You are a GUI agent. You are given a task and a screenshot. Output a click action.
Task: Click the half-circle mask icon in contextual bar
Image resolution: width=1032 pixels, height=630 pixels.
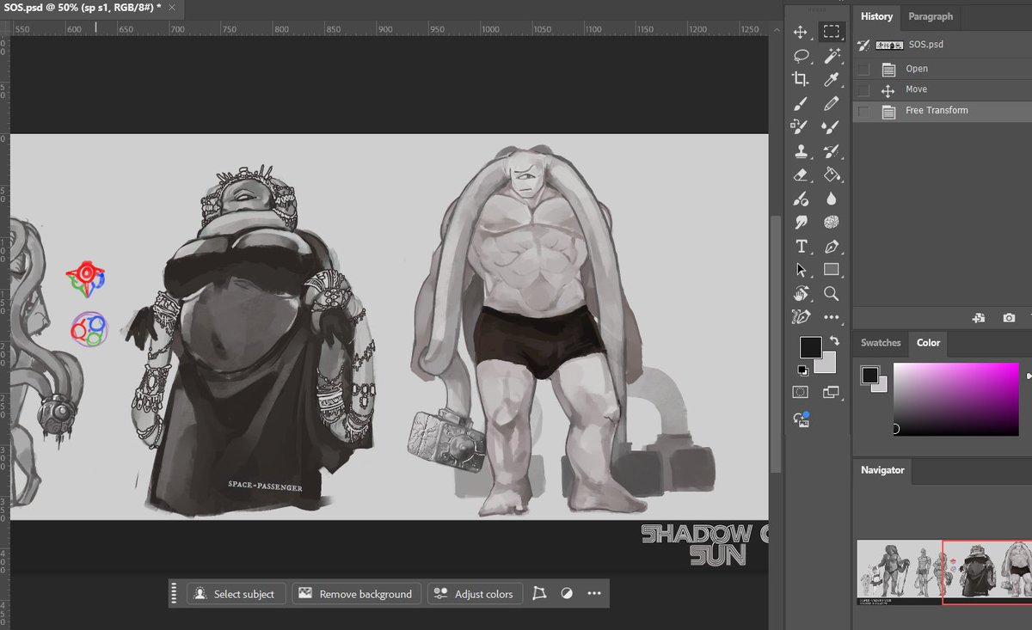pos(567,594)
